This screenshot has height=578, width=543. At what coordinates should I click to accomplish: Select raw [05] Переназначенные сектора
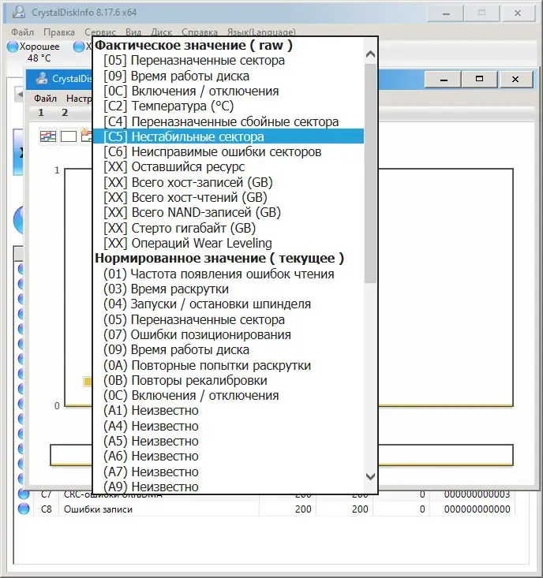(228, 60)
